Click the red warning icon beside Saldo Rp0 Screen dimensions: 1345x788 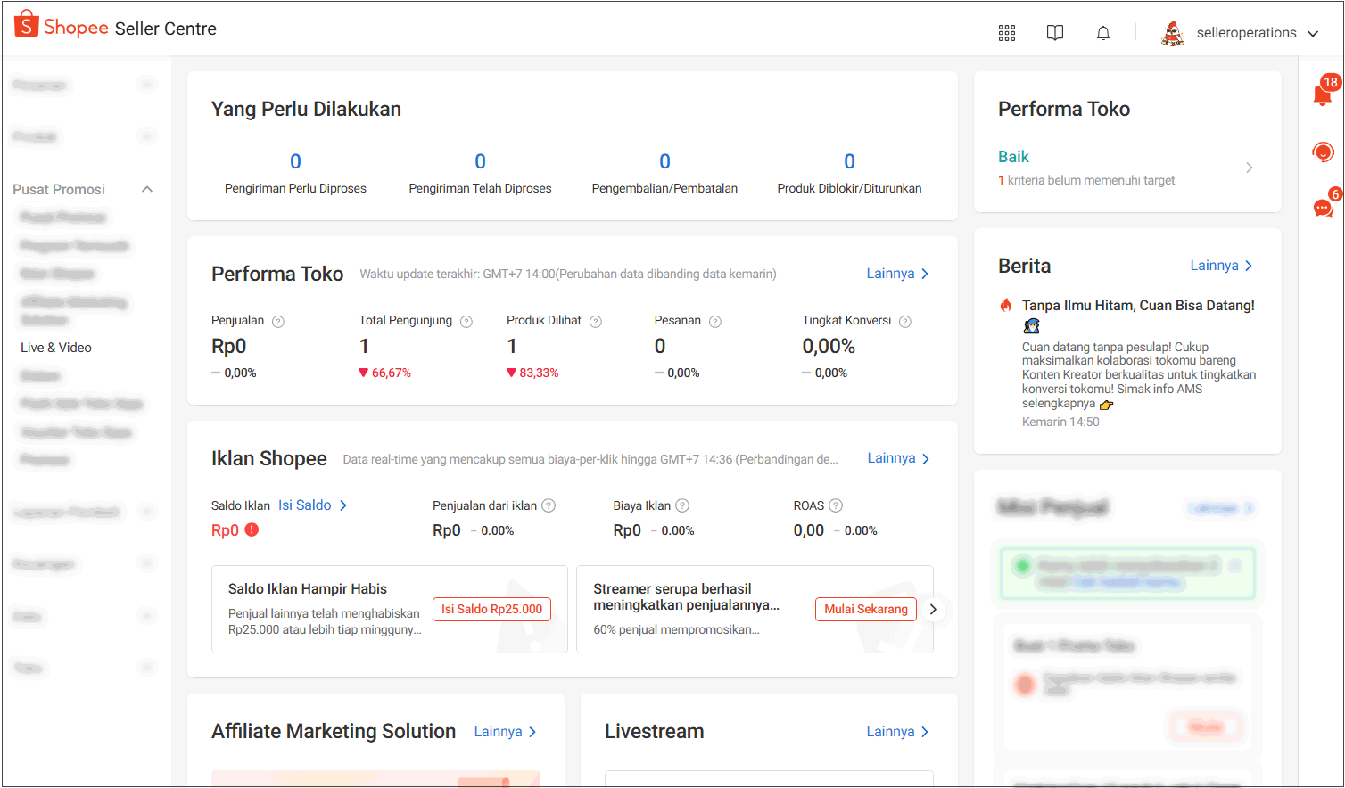coord(252,529)
